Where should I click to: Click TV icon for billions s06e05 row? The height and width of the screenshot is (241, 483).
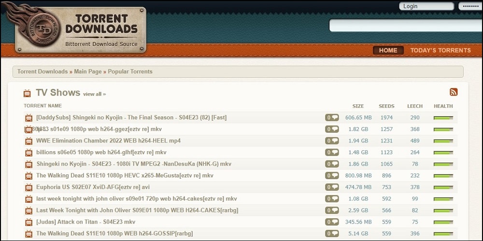[28, 153]
